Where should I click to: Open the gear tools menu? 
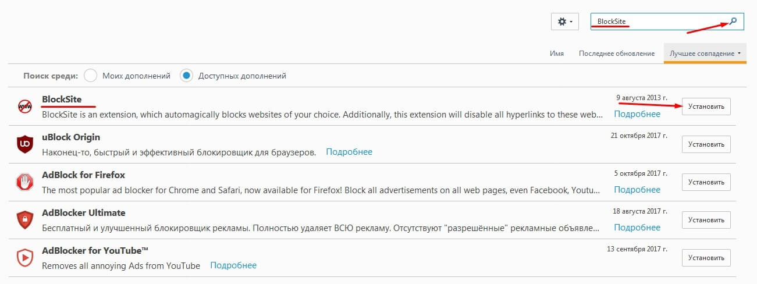pos(564,22)
